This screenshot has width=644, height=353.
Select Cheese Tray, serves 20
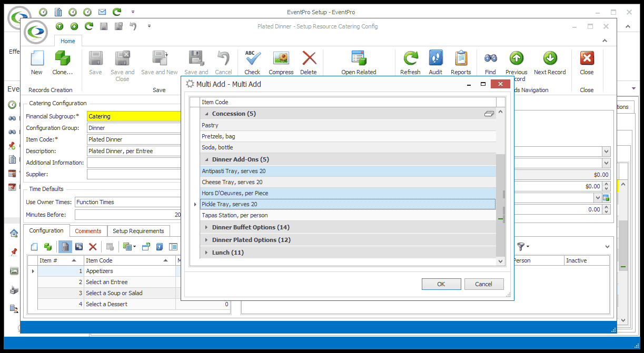click(348, 182)
